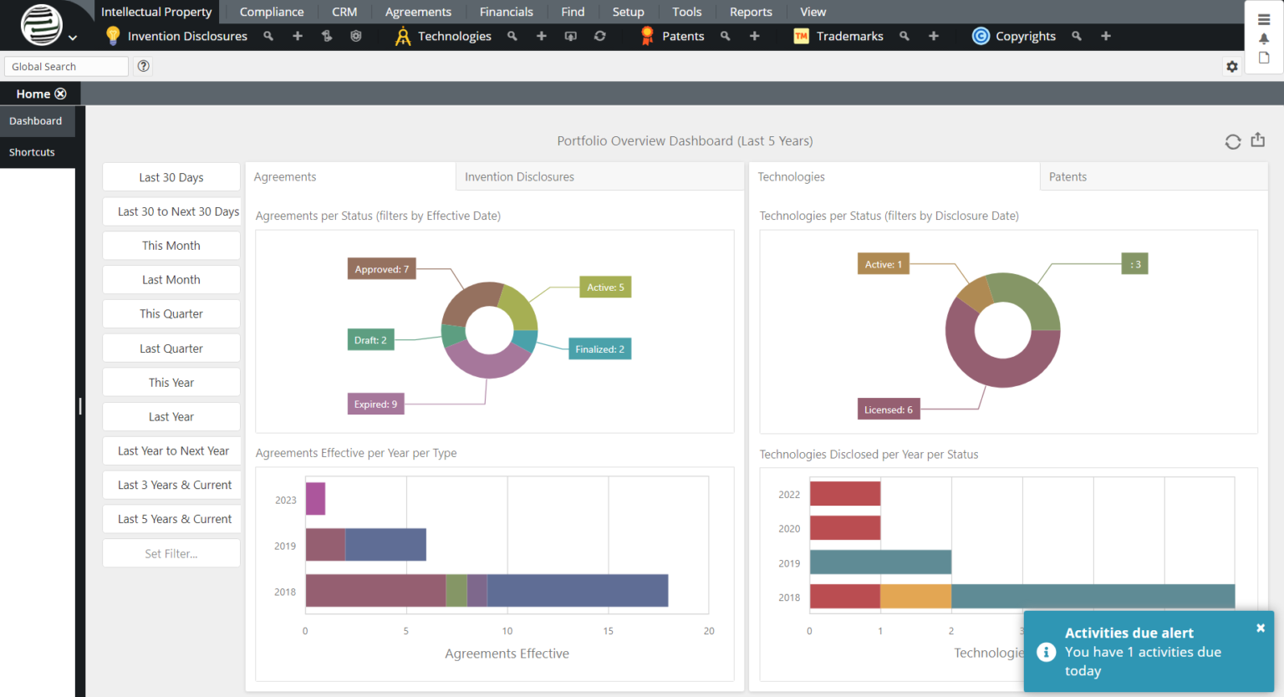This screenshot has width=1284, height=697.
Task: Click the notifications bell icon
Action: 1265,40
